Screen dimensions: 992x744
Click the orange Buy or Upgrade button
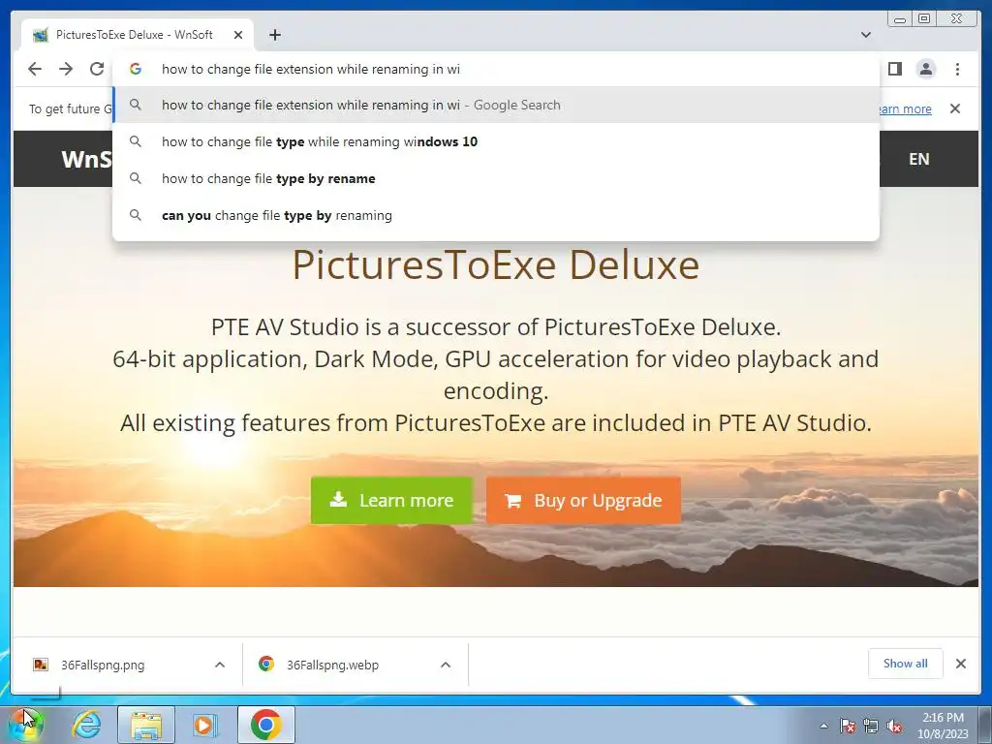583,501
